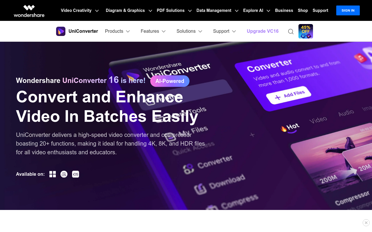Open the Video Creativity menu
The image size is (372, 232).
(x=76, y=10)
